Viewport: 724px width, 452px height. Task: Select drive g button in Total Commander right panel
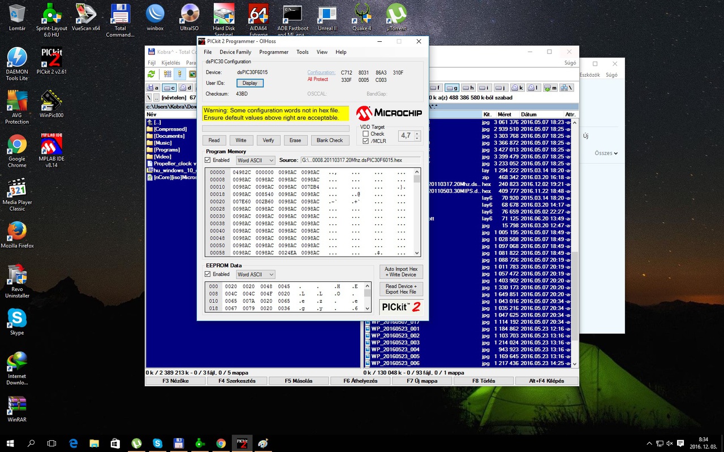coord(452,88)
